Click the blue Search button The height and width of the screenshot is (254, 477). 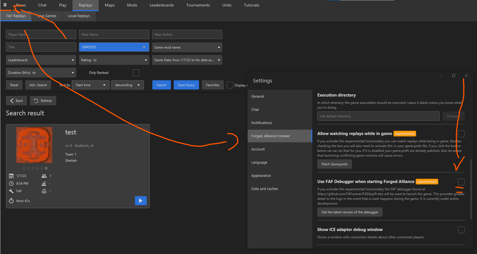162,85
